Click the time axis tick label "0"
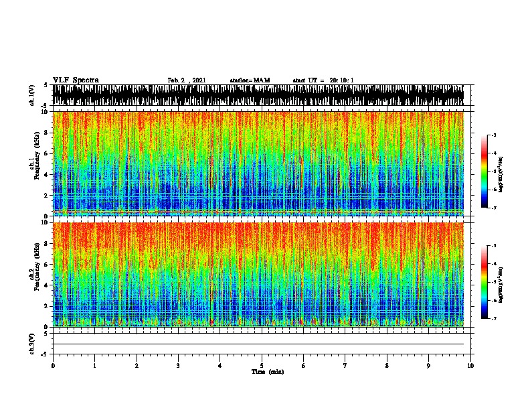The width and height of the screenshot is (530, 410). [53, 366]
